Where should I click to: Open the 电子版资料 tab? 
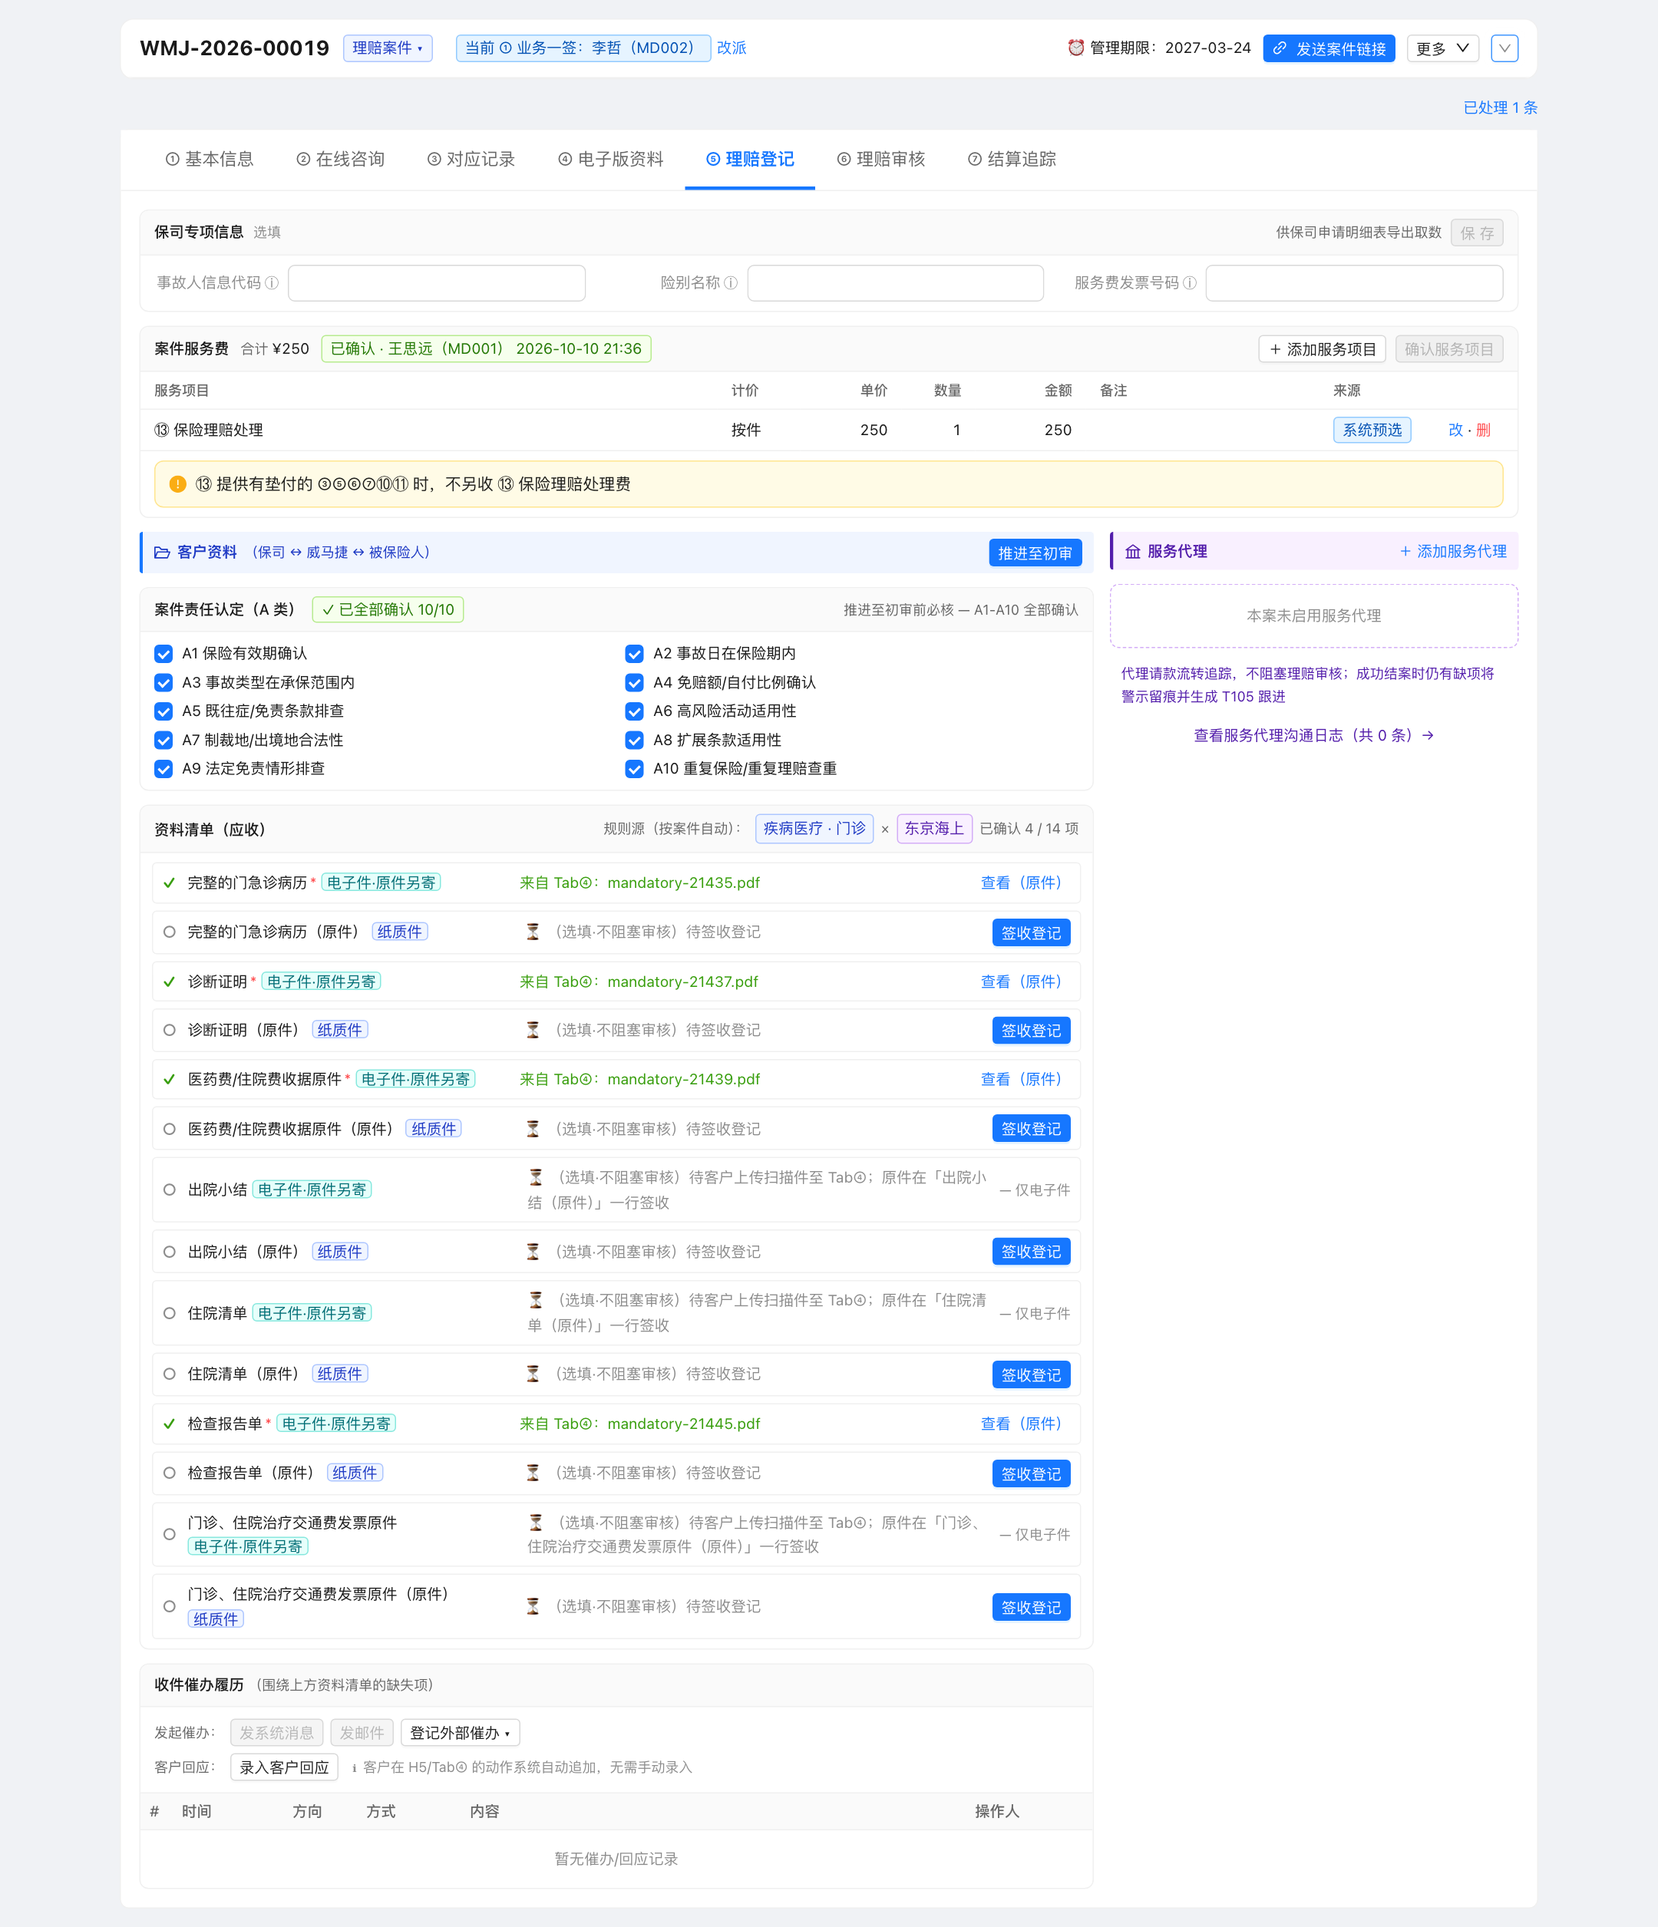coord(610,159)
